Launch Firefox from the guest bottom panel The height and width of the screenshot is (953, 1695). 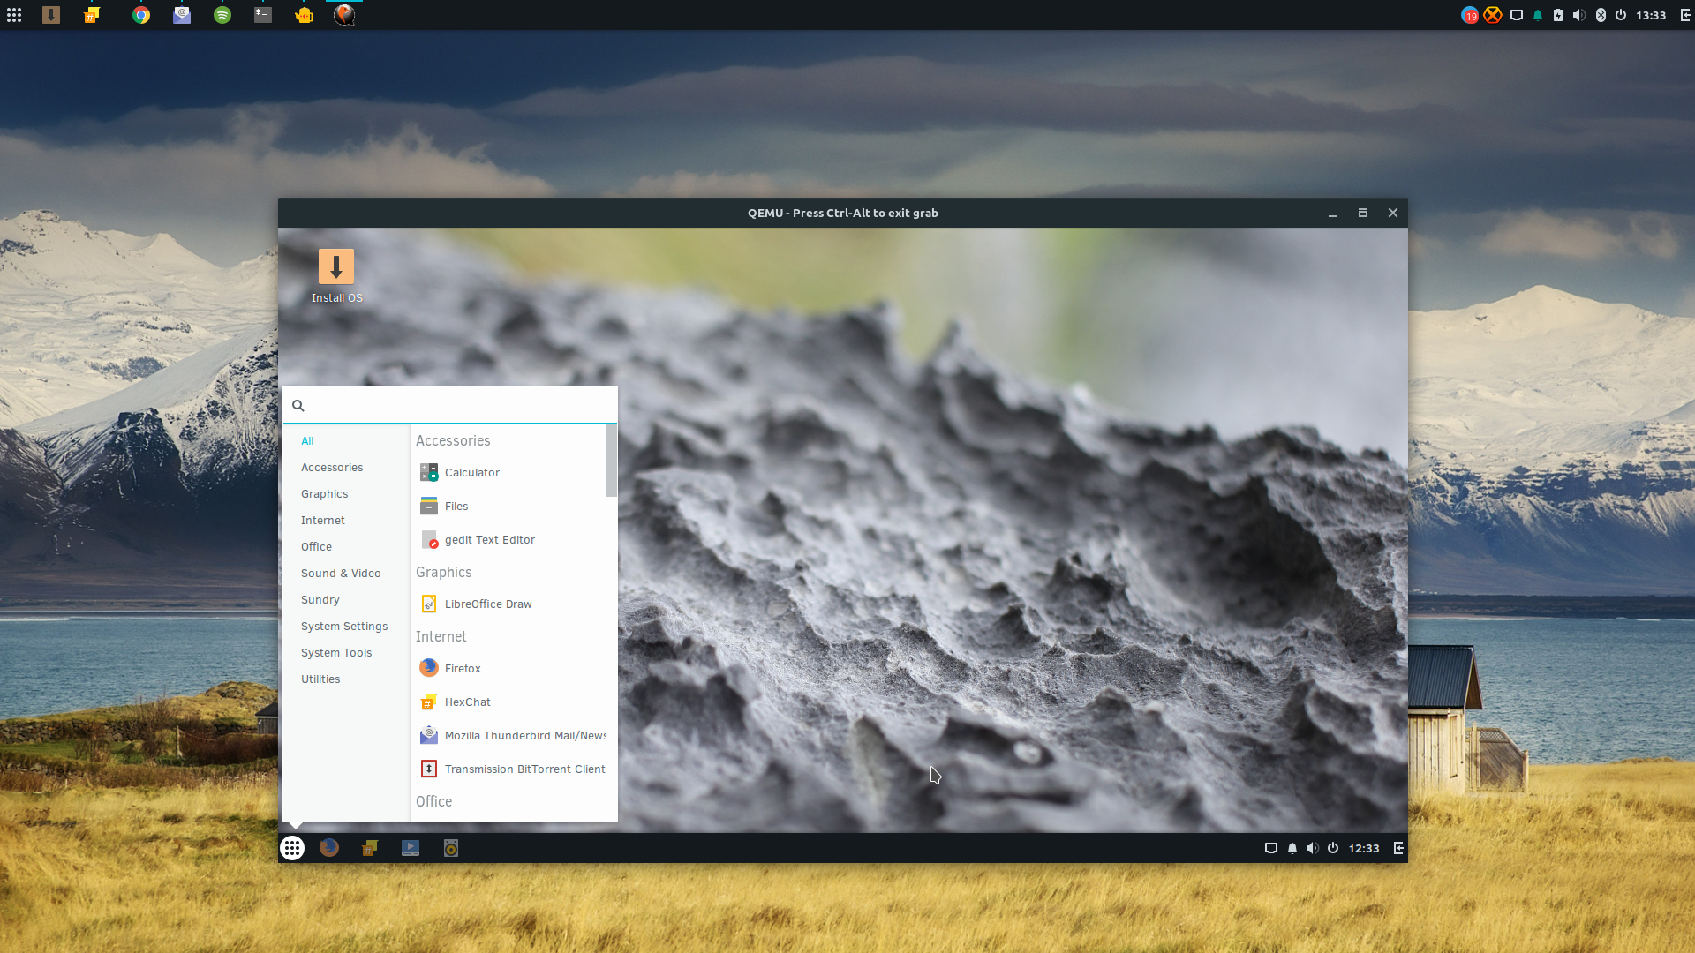point(329,848)
